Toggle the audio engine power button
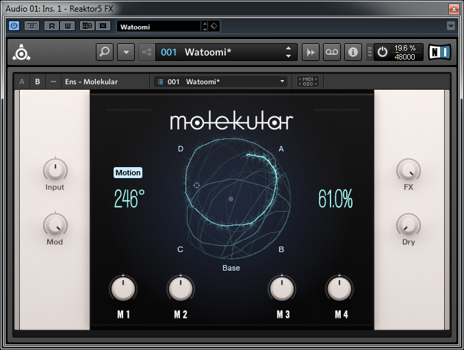464x350 pixels. [x=383, y=52]
